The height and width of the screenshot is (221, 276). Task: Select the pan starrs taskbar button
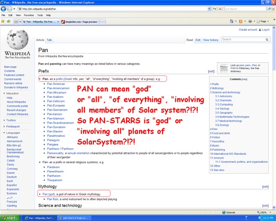[74, 218]
